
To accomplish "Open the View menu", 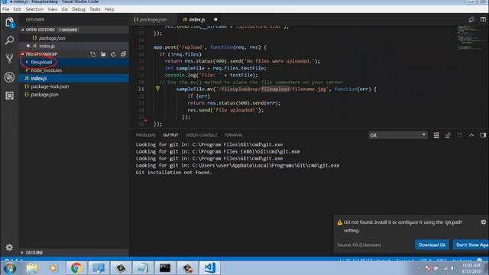I will point(53,9).
